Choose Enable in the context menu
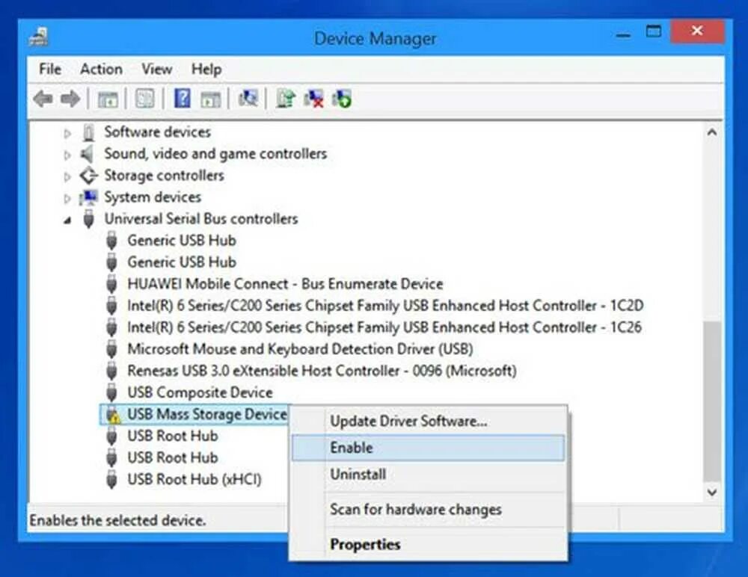This screenshot has height=577, width=748. click(428, 448)
